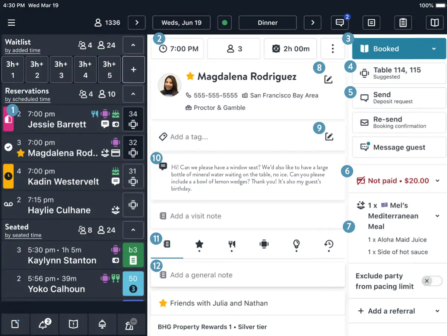Re-send Booking confirmation
Image resolution: width=447 pixels, height=336 pixels.
coord(399,122)
